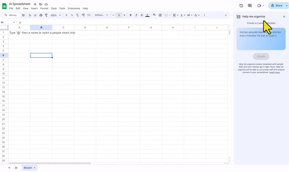Open the Extensions menu
Viewport: 289px width, 172px height.
pyautogui.click(x=74, y=8)
